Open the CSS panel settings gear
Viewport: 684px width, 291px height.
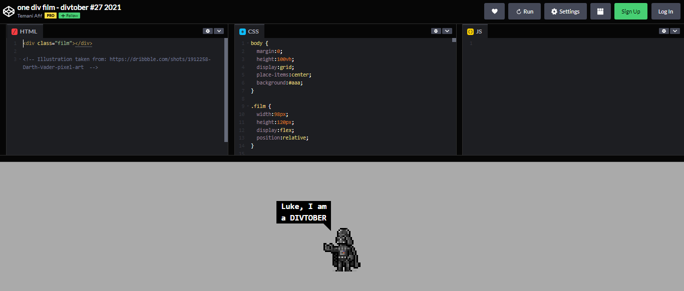point(436,30)
